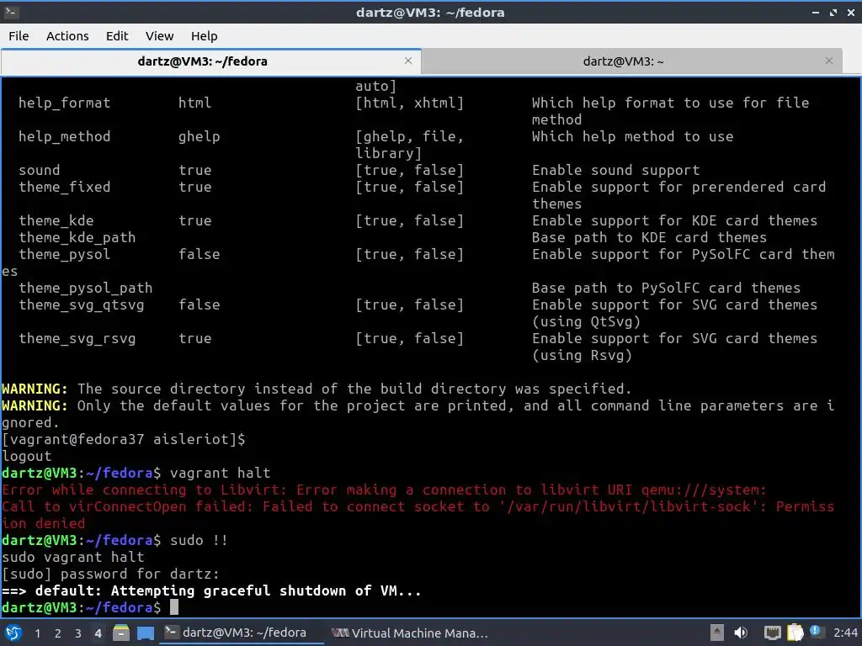862x646 pixels.
Task: Open the View menu
Action: coord(159,36)
